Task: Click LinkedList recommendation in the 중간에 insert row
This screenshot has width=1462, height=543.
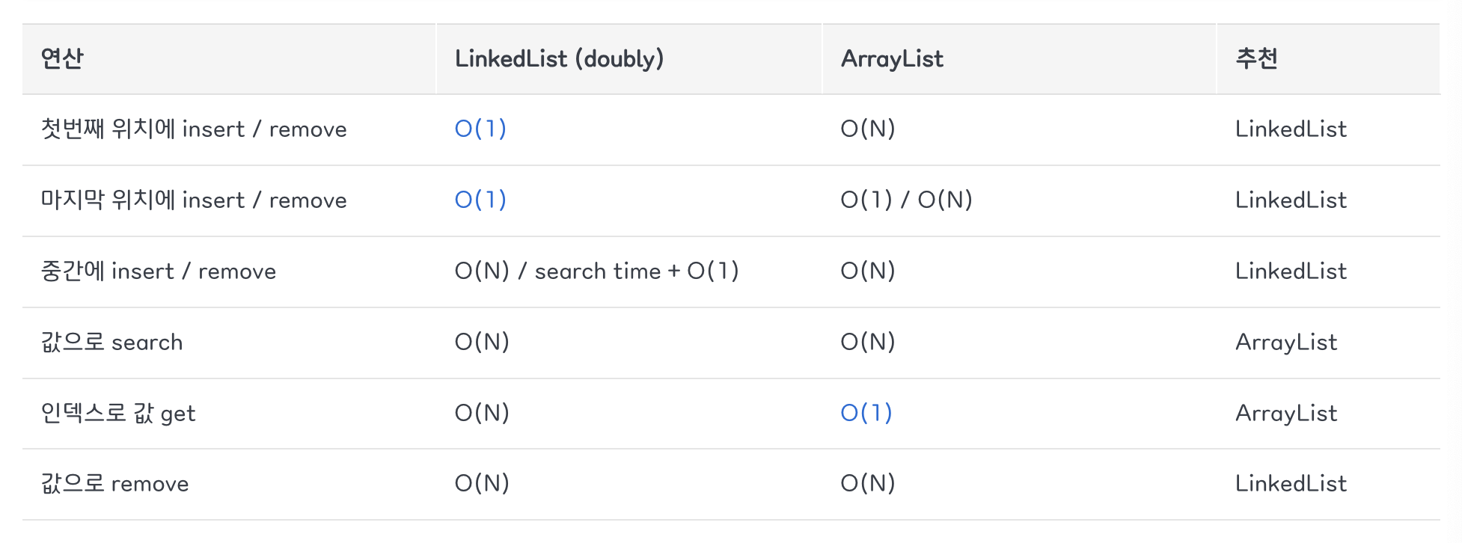Action: coord(1291,271)
